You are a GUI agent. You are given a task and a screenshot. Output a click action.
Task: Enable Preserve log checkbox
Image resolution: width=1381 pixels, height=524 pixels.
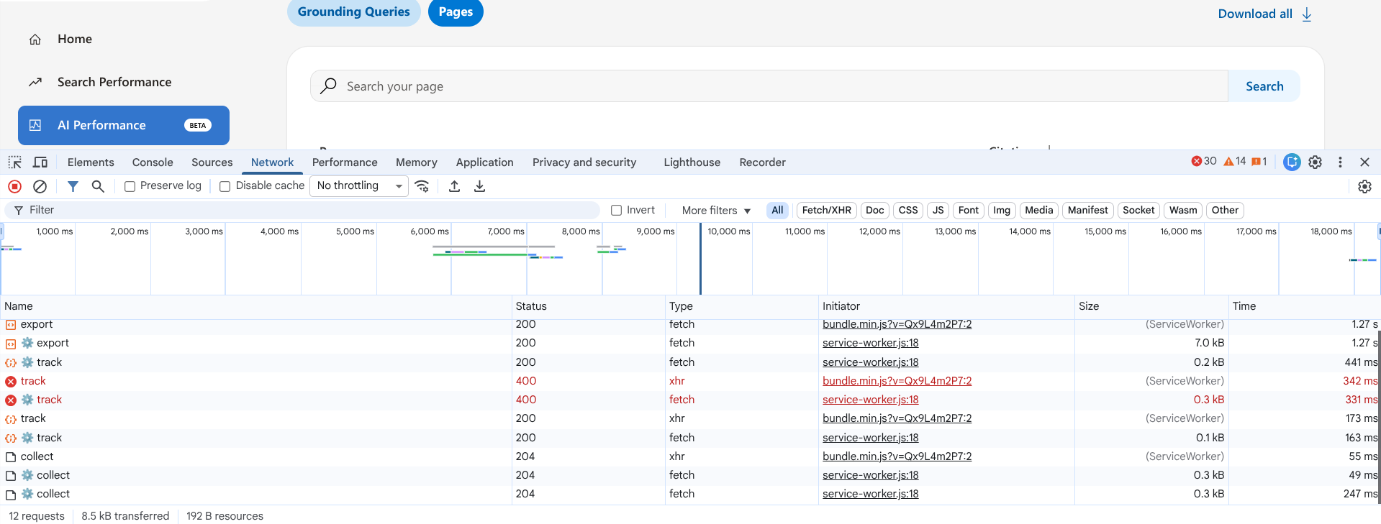click(x=130, y=186)
